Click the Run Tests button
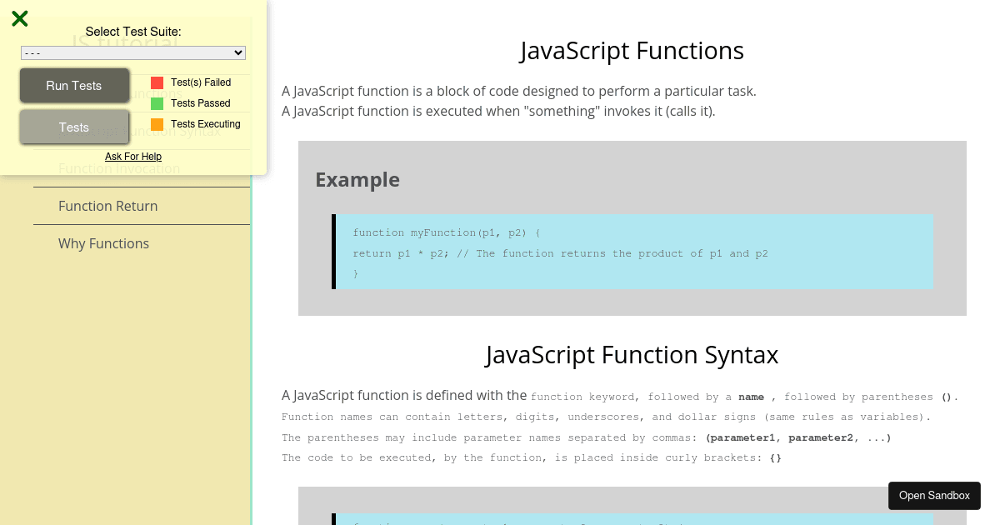This screenshot has height=525, width=1000. (74, 86)
